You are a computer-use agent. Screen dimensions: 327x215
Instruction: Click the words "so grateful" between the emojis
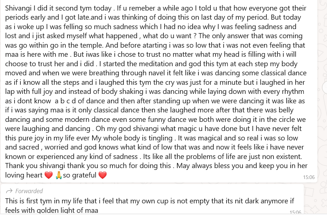(x=79, y=175)
